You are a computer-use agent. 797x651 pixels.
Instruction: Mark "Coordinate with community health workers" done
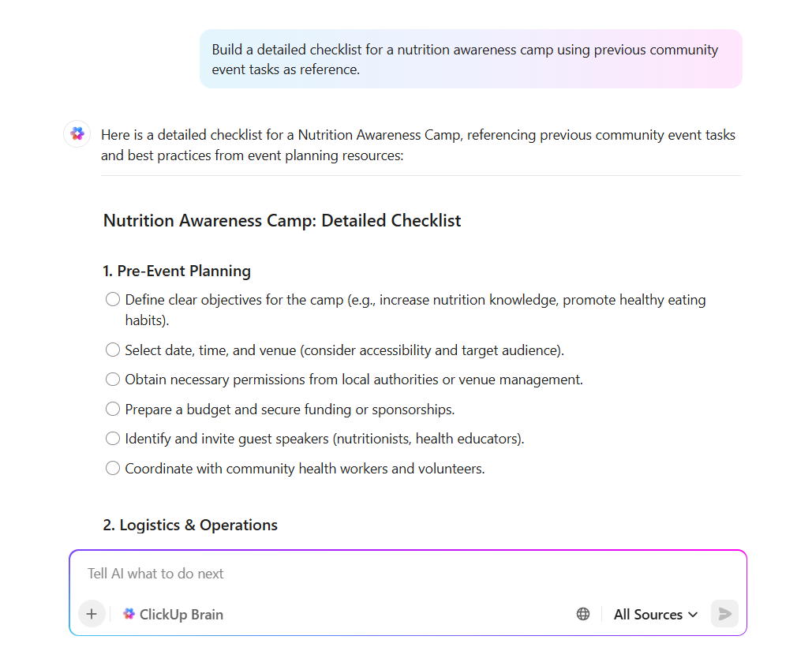click(112, 467)
